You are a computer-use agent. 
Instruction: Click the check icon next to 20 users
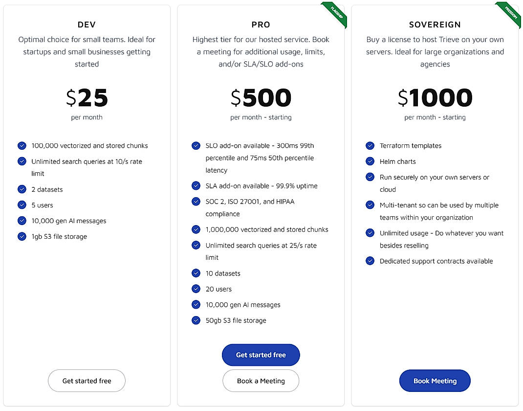pyautogui.click(x=196, y=289)
